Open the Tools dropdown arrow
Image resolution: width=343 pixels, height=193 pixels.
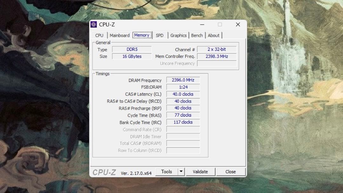181,171
